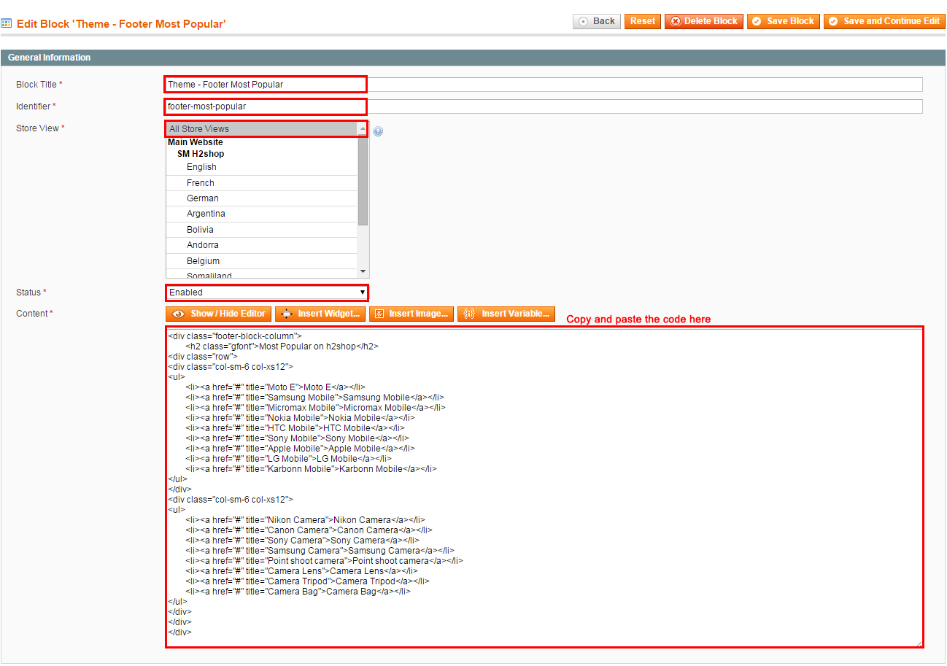Select the Somaliland store view
Image resolution: width=947 pixels, height=666 pixels.
click(x=262, y=274)
